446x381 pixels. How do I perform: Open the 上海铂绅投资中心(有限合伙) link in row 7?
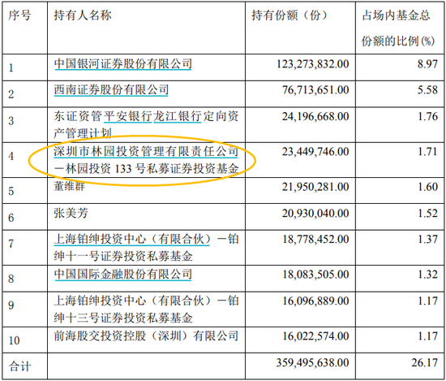[x=132, y=239]
